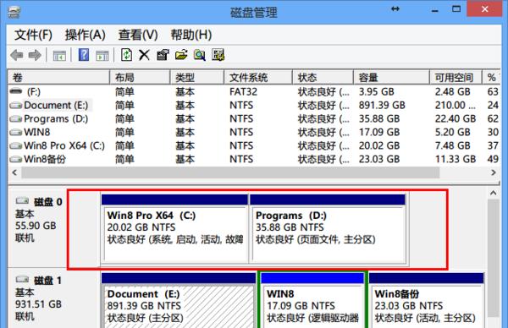Click the 891.39 GB capacity cell
This screenshot has height=328, width=508.
[382, 106]
